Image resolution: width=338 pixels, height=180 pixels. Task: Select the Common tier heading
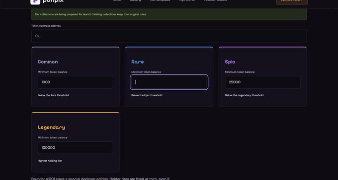click(x=48, y=61)
